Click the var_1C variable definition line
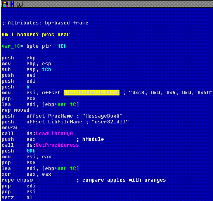 pos(34,46)
